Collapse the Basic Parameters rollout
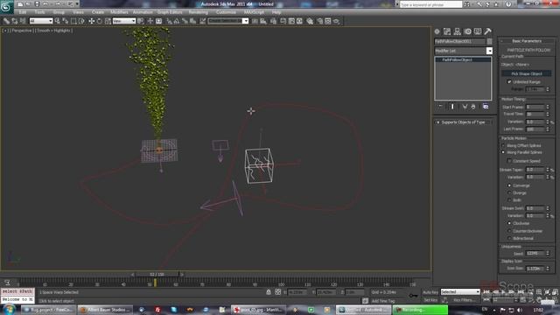The height and width of the screenshot is (315, 560). coord(527,41)
